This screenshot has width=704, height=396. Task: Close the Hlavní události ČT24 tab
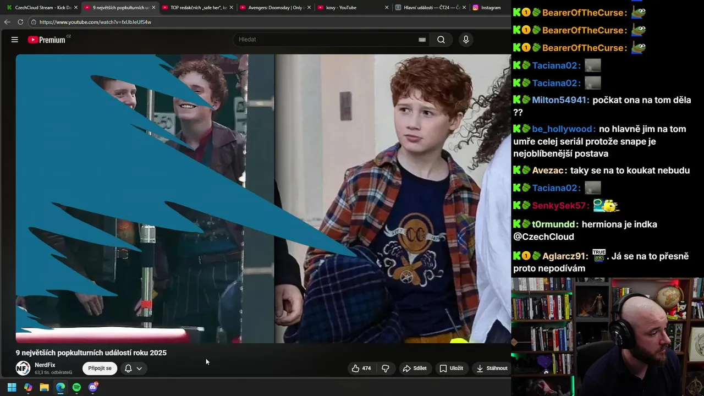464,8
